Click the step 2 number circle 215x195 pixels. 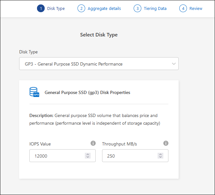point(81,9)
